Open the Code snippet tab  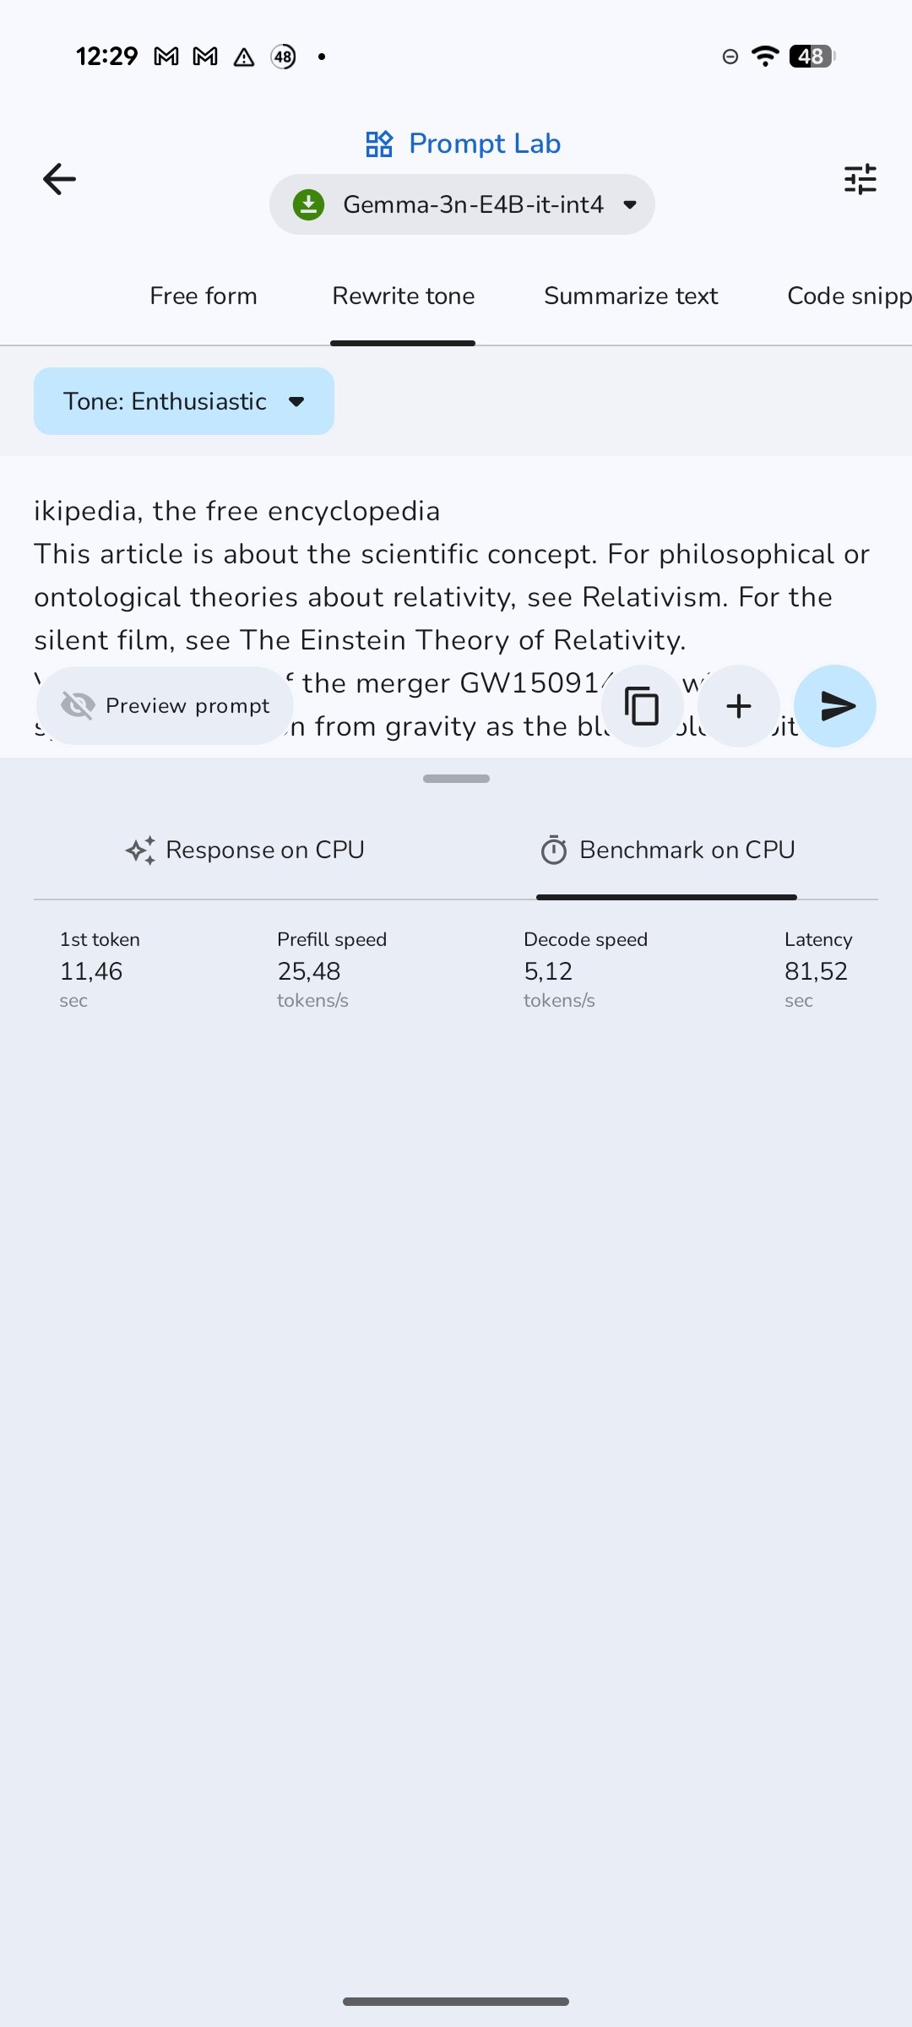pos(849,296)
